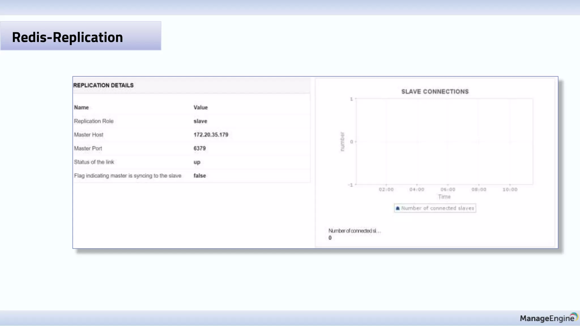Image resolution: width=580 pixels, height=326 pixels.
Task: Click the truncated Number of connected sl... label
Action: tap(355, 231)
